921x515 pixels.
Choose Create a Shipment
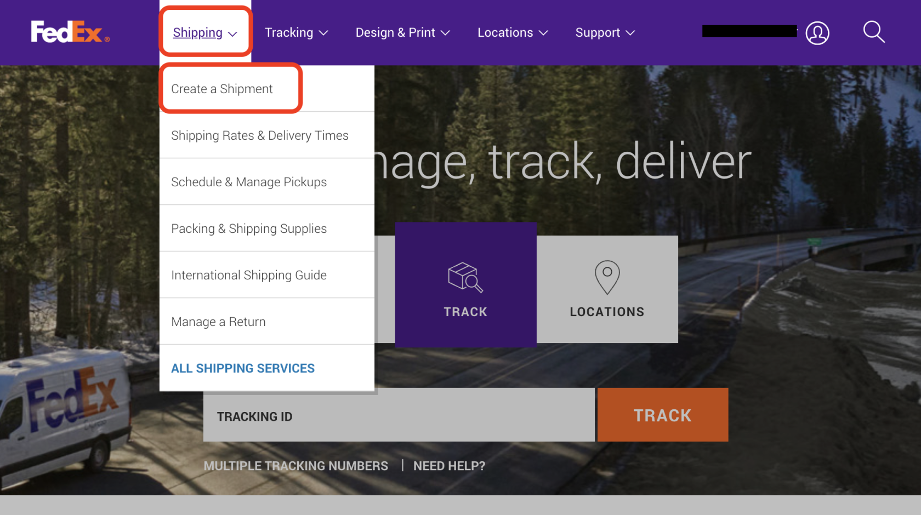[221, 89]
